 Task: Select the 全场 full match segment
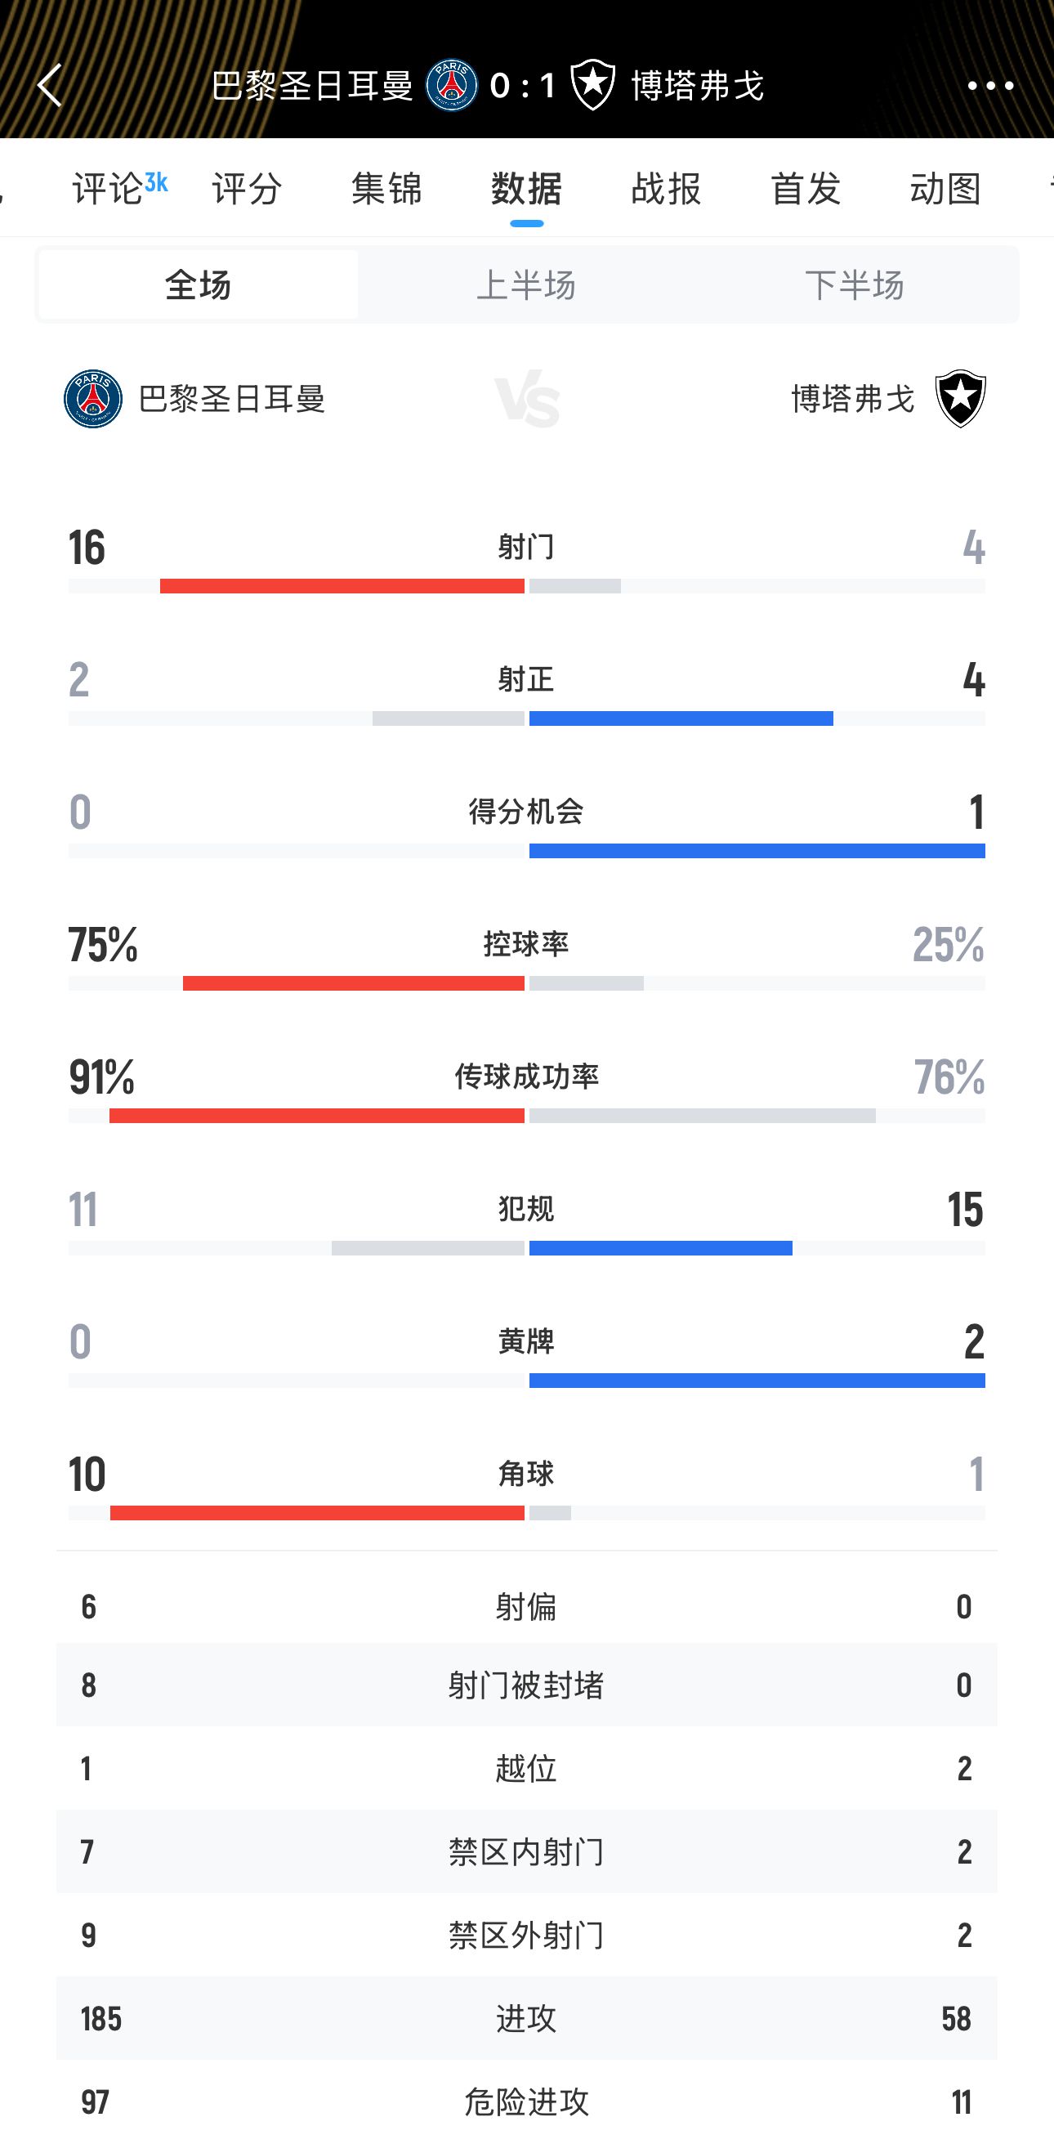click(199, 285)
